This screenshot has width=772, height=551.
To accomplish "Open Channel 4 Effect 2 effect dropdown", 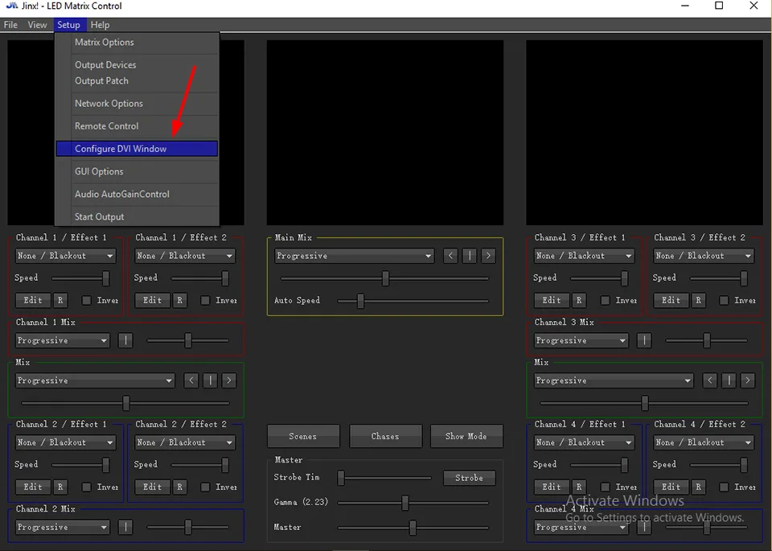I will (704, 442).
